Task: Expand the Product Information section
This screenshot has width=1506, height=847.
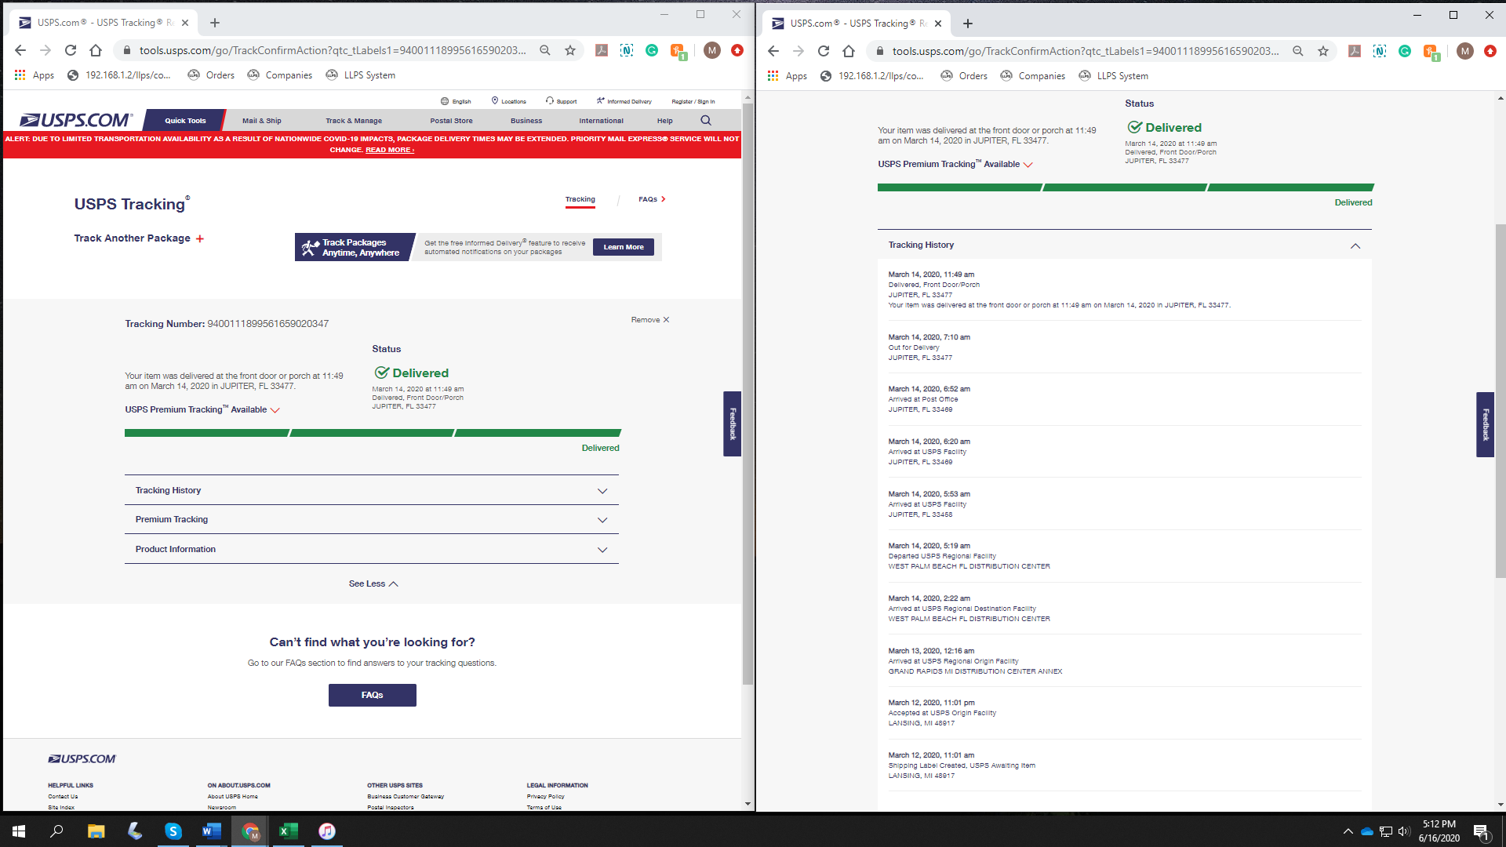Action: 371,550
